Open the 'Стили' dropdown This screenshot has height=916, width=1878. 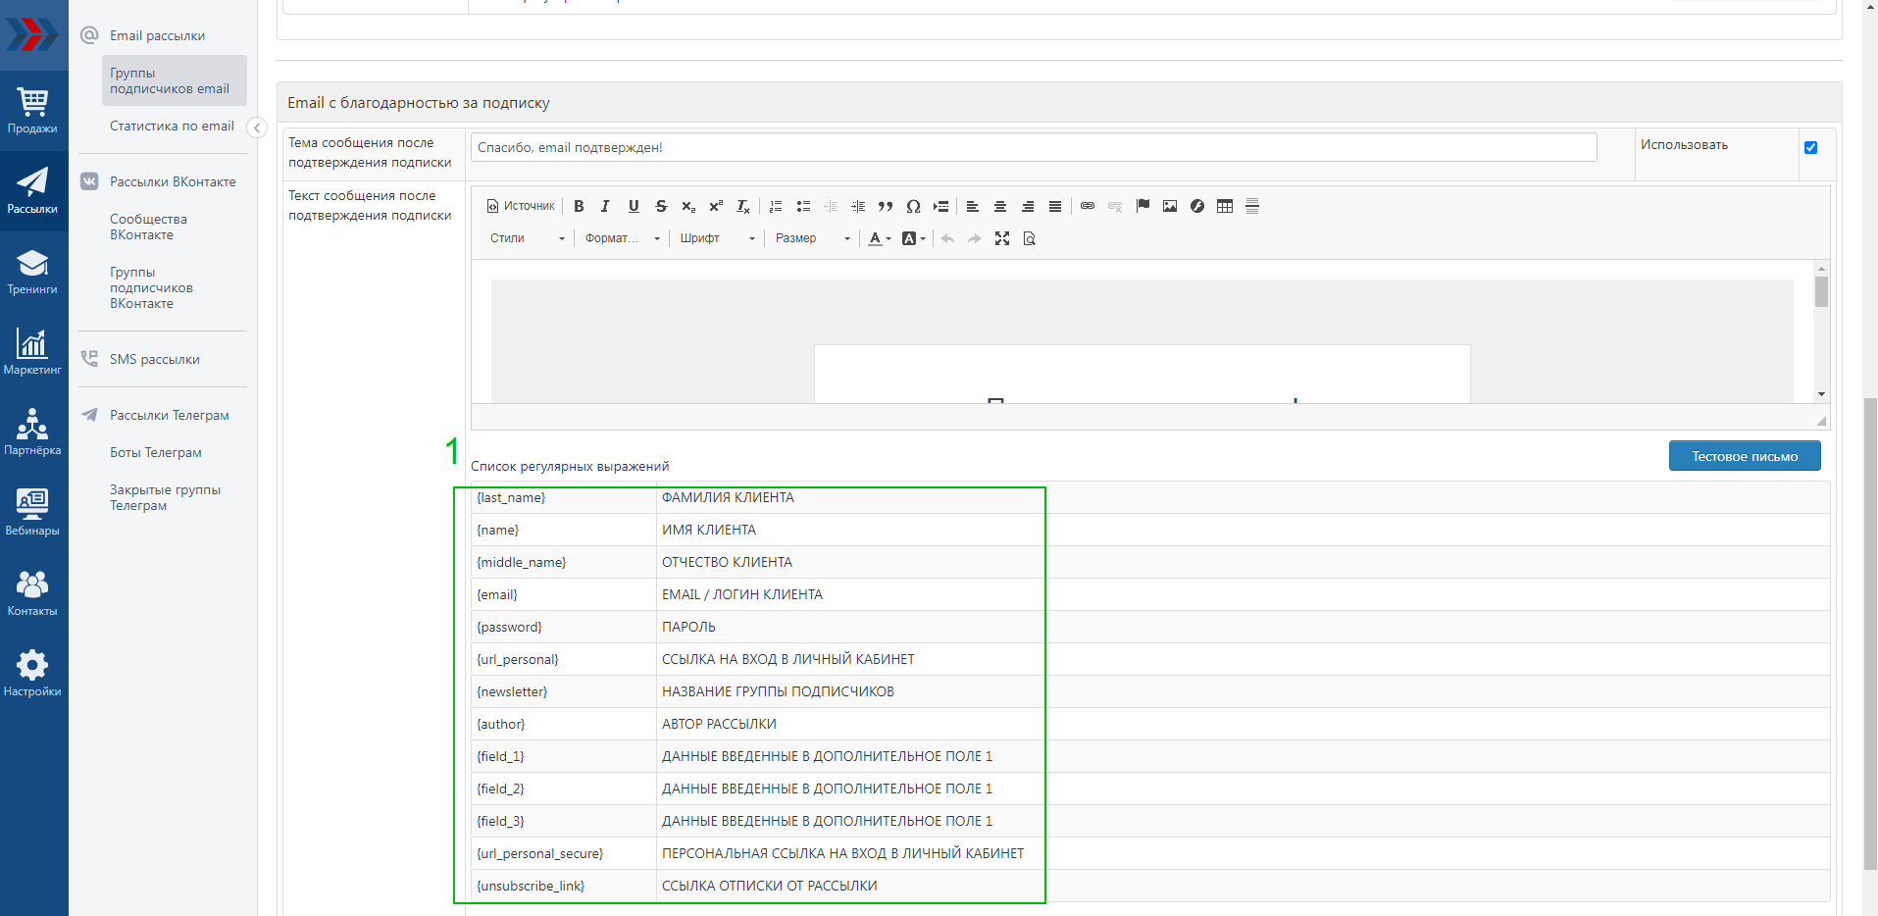(x=528, y=238)
